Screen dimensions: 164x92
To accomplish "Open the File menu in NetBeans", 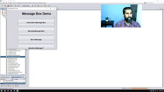I will (x=1, y=3).
